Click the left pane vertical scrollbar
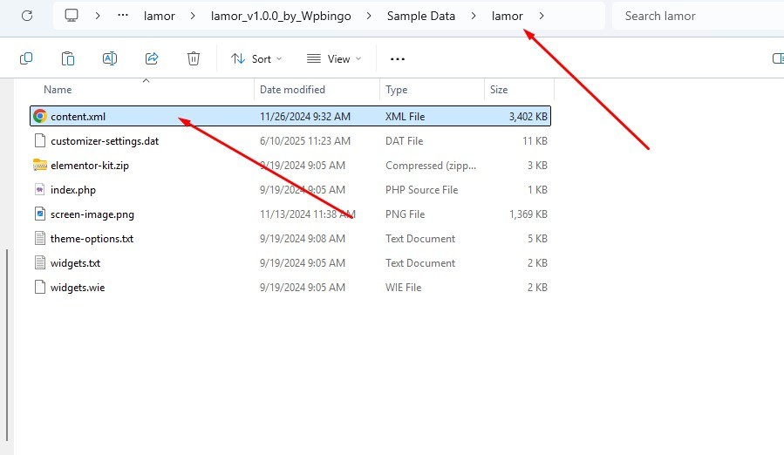Image resolution: width=784 pixels, height=455 pixels. (7, 345)
